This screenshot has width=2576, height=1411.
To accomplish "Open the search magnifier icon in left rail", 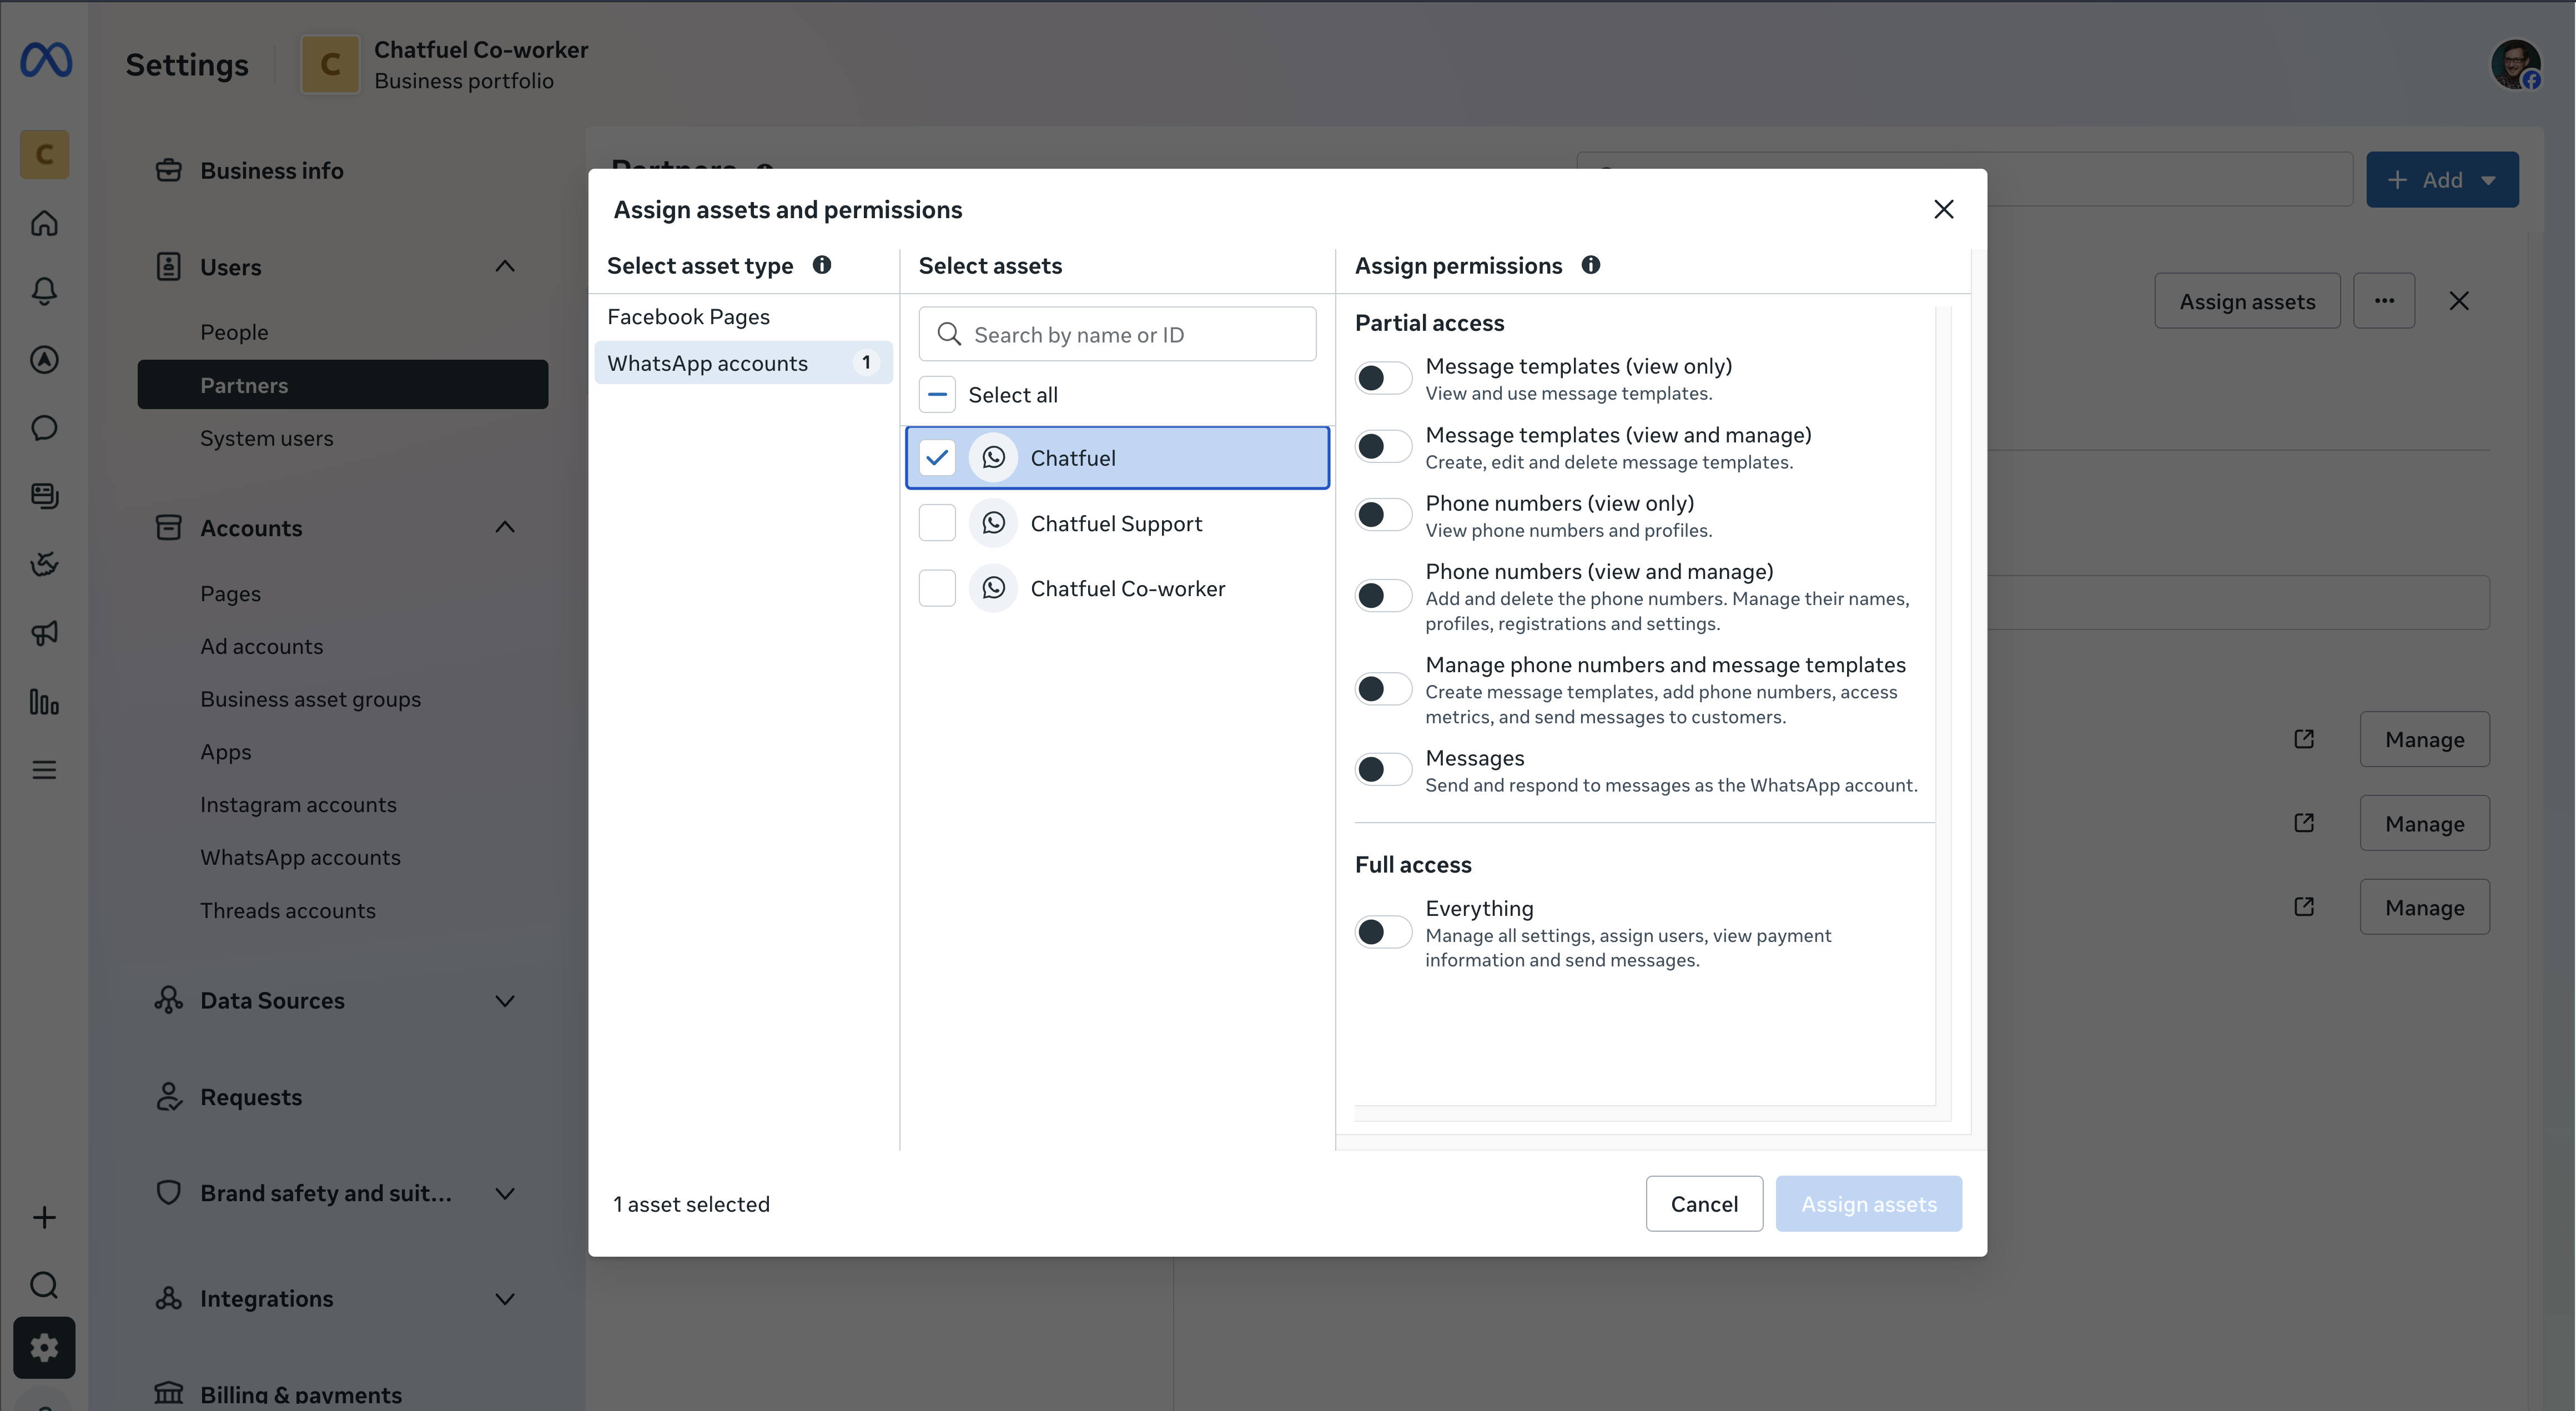I will 44,1285.
